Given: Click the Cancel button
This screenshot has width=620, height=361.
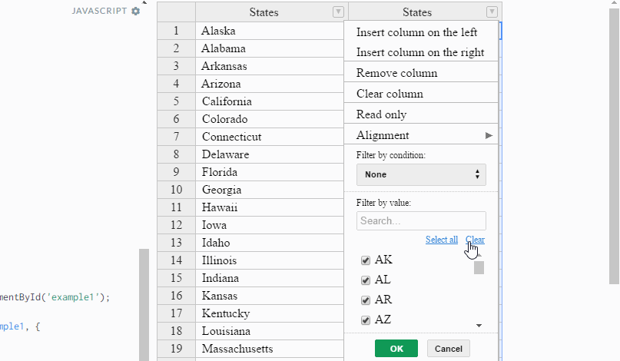Looking at the screenshot, I should [449, 349].
